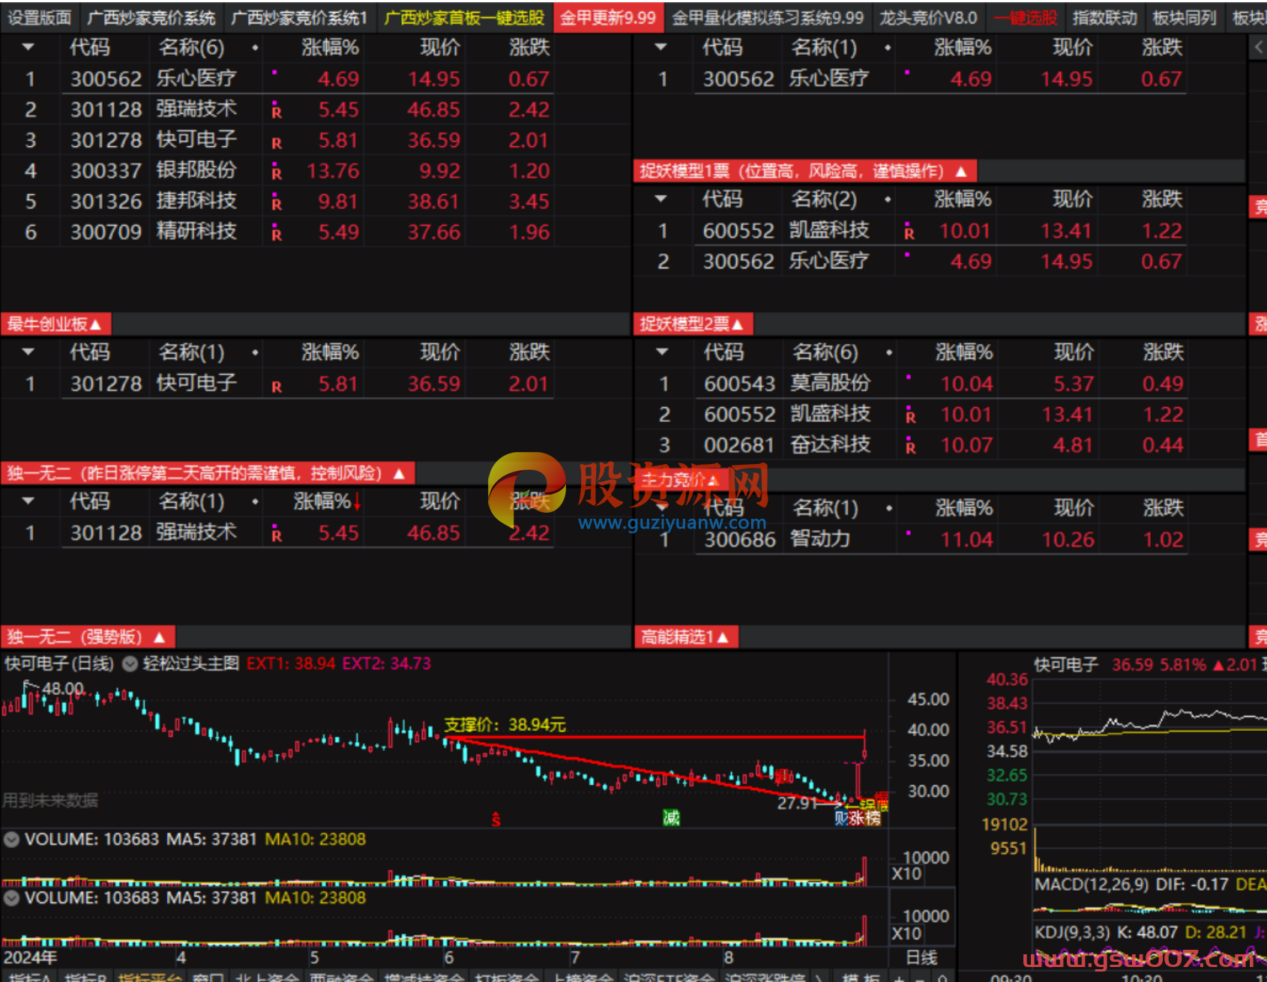Click 13.76 gain value for 银邦股份
This screenshot has width=1267, height=982.
[333, 171]
